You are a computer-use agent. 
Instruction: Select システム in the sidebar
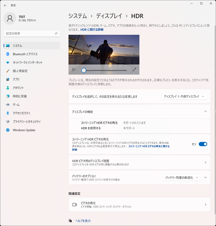pos(32,45)
